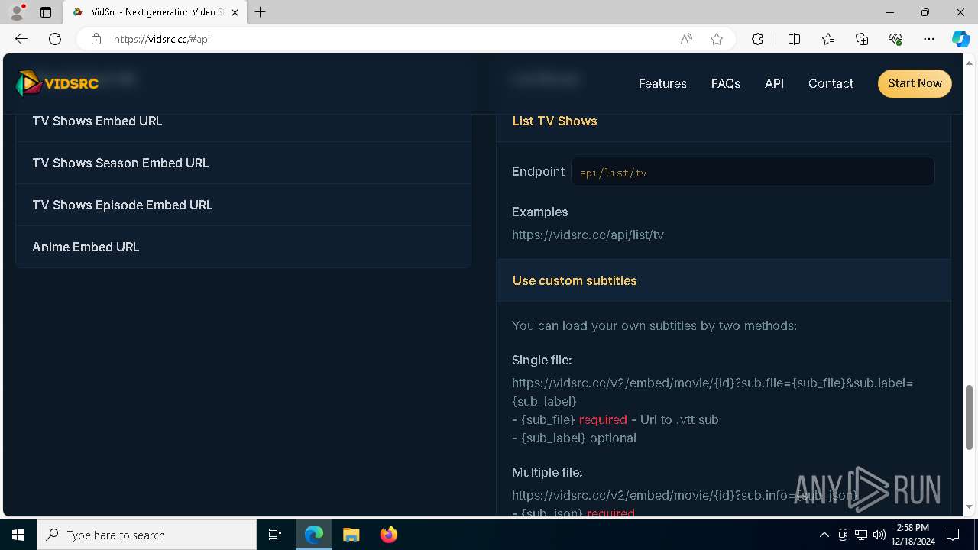
Task: Show hidden system tray icons
Action: [x=824, y=535]
